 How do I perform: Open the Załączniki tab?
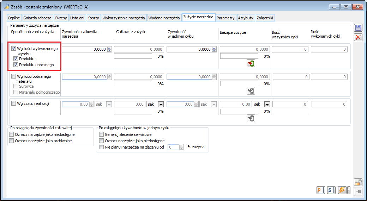pos(265,18)
